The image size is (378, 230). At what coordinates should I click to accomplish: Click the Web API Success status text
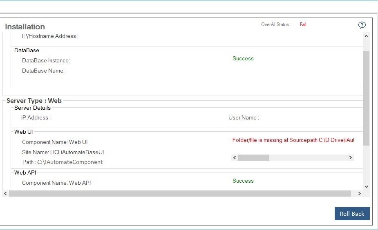243,181
